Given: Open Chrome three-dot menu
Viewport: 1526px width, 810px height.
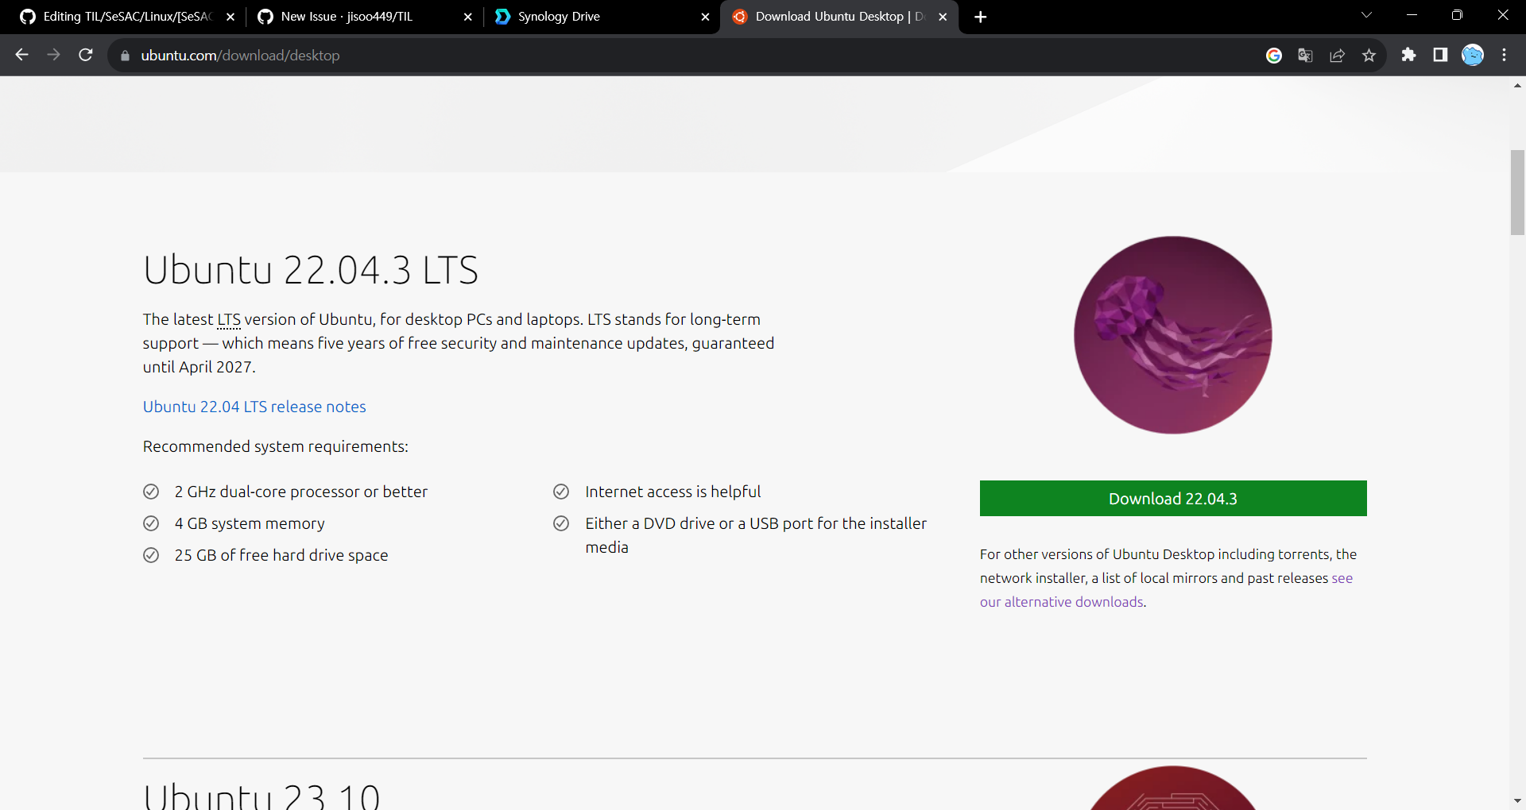Looking at the screenshot, I should point(1504,55).
